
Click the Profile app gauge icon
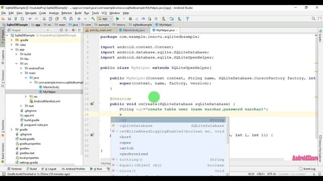(143, 19)
